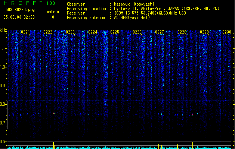235x149 pixels.
Task: Click the meteor label
Action: tap(53, 12)
